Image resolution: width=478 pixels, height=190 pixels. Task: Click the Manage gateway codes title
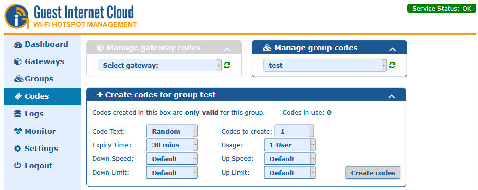[154, 48]
